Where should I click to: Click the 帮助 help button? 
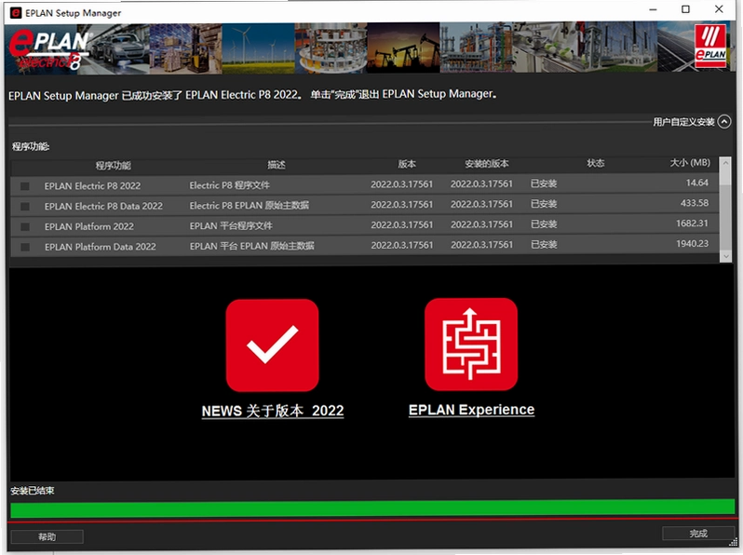(x=47, y=536)
